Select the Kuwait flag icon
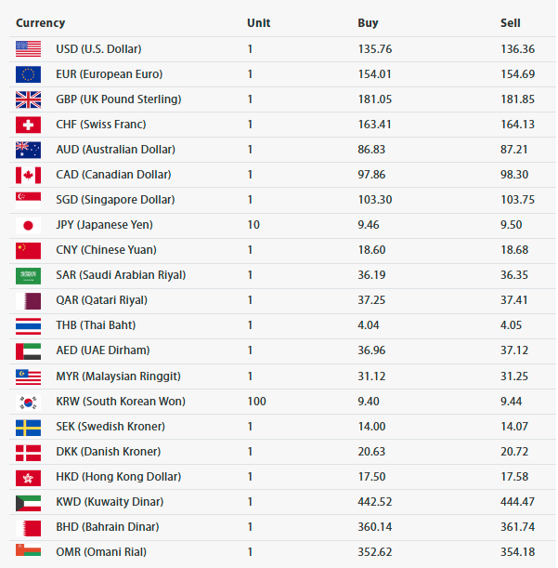 [28, 503]
